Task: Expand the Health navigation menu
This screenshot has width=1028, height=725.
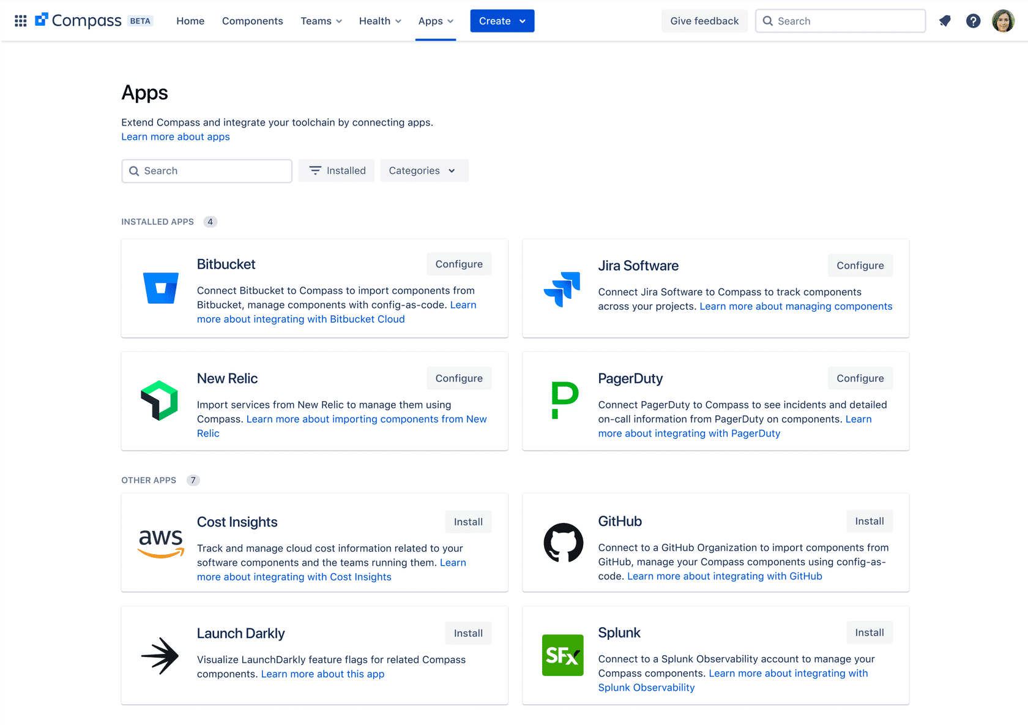Action: tap(380, 21)
